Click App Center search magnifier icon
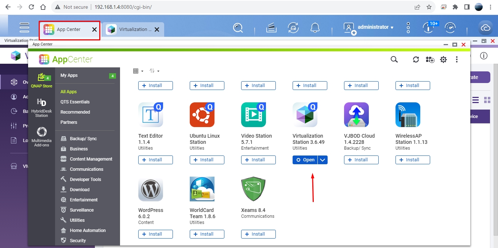Screen dimensions: 498x248 [394, 59]
